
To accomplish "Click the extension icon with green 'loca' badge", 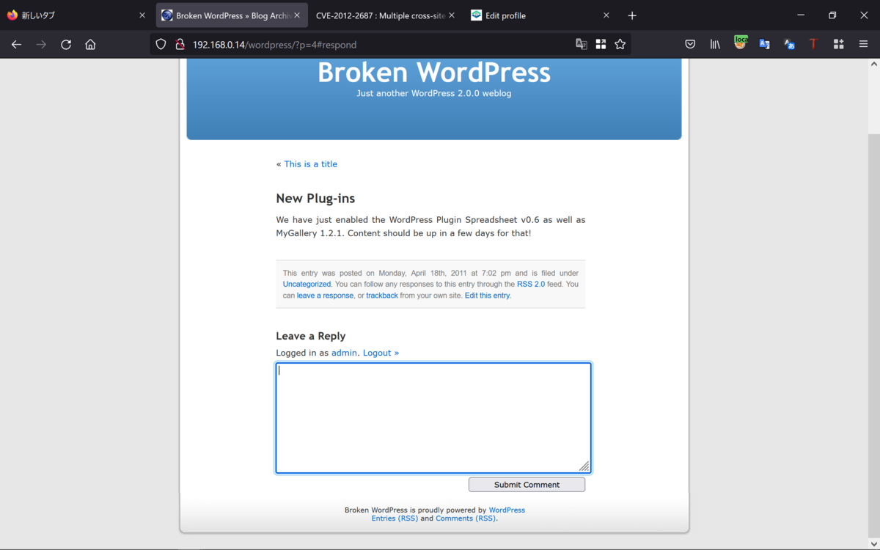I will click(x=740, y=43).
